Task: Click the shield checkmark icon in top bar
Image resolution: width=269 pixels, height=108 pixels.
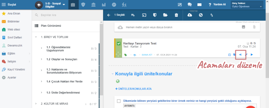Action: click(83, 5)
